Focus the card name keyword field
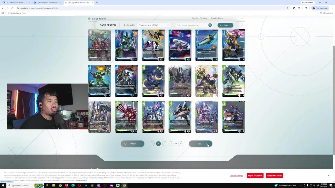This screenshot has width=335, height=188. pyautogui.click(x=191, y=25)
